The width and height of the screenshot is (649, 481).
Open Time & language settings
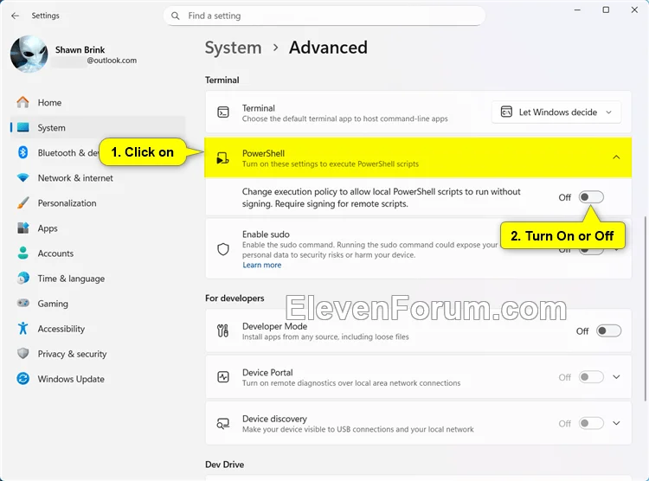pyautogui.click(x=98, y=279)
